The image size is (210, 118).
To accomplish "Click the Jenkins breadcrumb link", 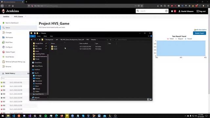I will pyautogui.click(x=6, y=17).
